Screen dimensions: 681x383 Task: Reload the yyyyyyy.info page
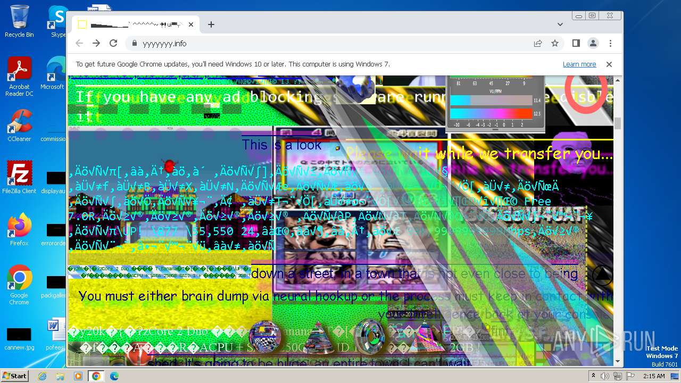coord(113,44)
